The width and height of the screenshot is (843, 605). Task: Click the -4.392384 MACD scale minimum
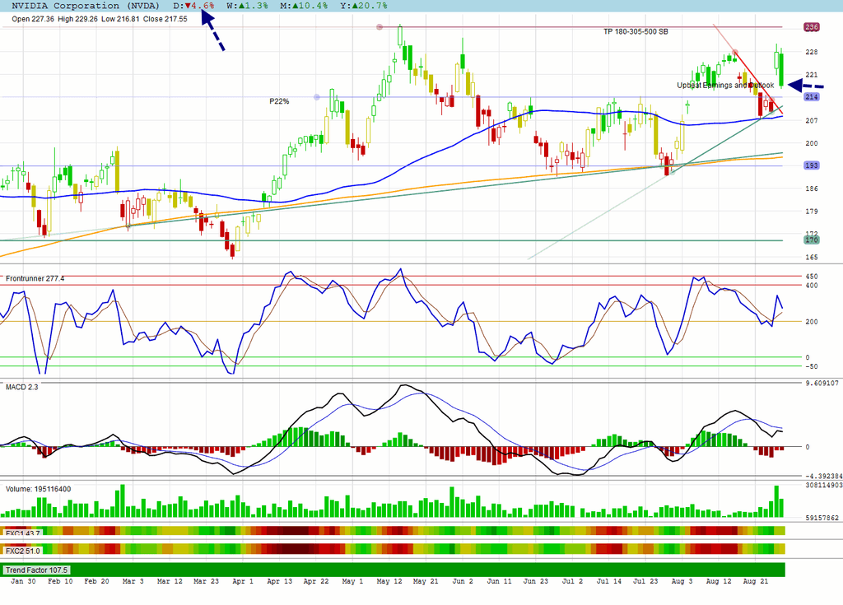point(822,476)
